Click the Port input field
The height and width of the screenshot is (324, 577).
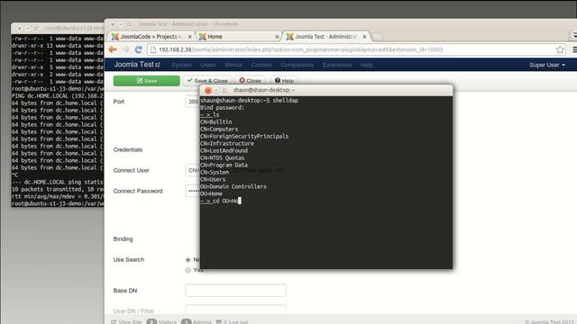(x=192, y=102)
